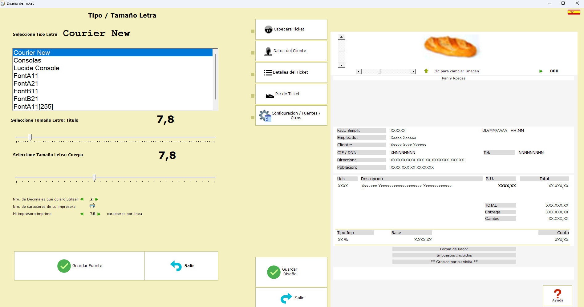Screen dimensions: 584x307
Task: Open the Ayuda help question mark
Action: click(557, 296)
